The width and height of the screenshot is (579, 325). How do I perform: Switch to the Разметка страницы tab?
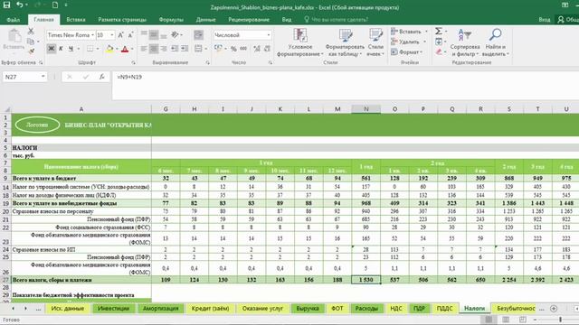pyautogui.click(x=122, y=20)
